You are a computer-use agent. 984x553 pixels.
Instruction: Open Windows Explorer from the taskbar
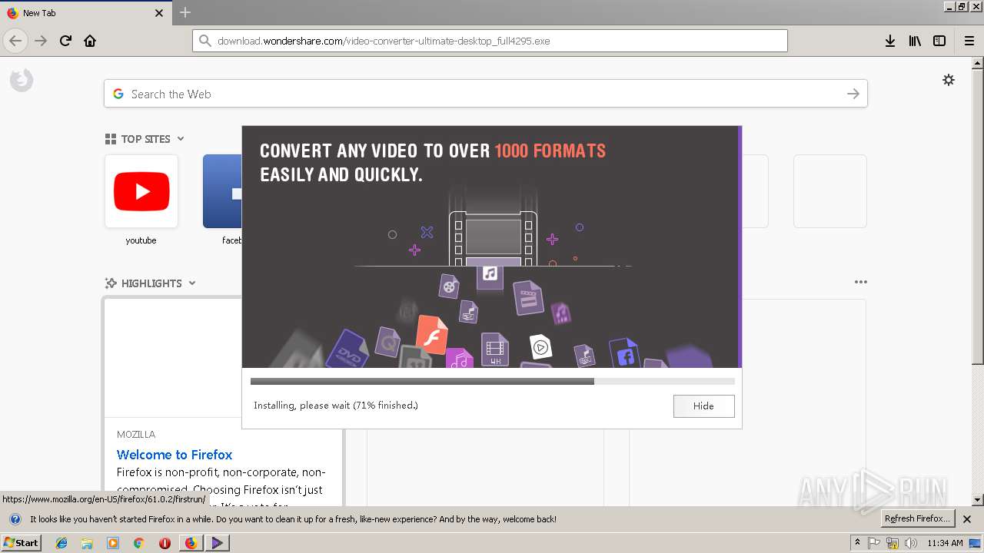(87, 543)
